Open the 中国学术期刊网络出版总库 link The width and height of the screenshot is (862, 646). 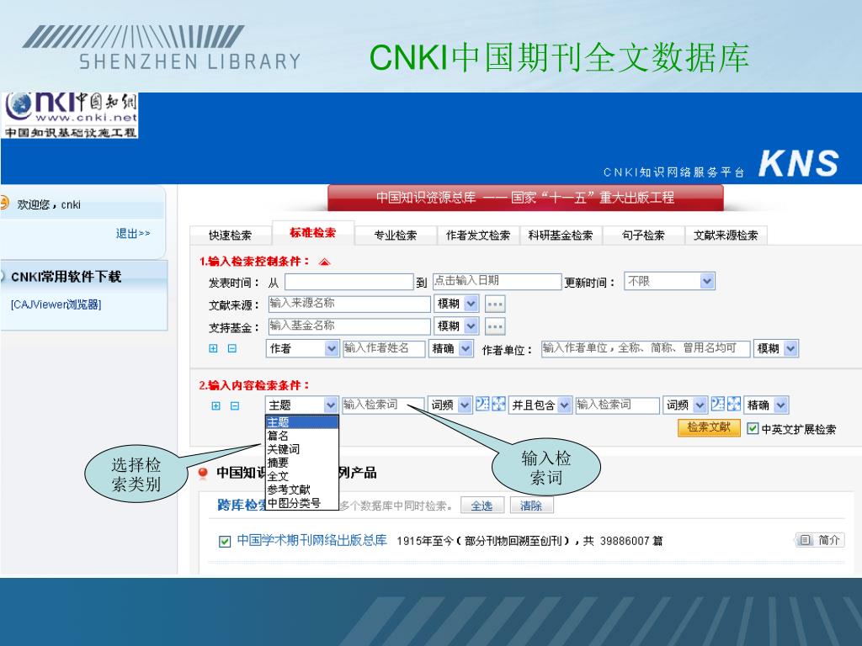click(311, 541)
